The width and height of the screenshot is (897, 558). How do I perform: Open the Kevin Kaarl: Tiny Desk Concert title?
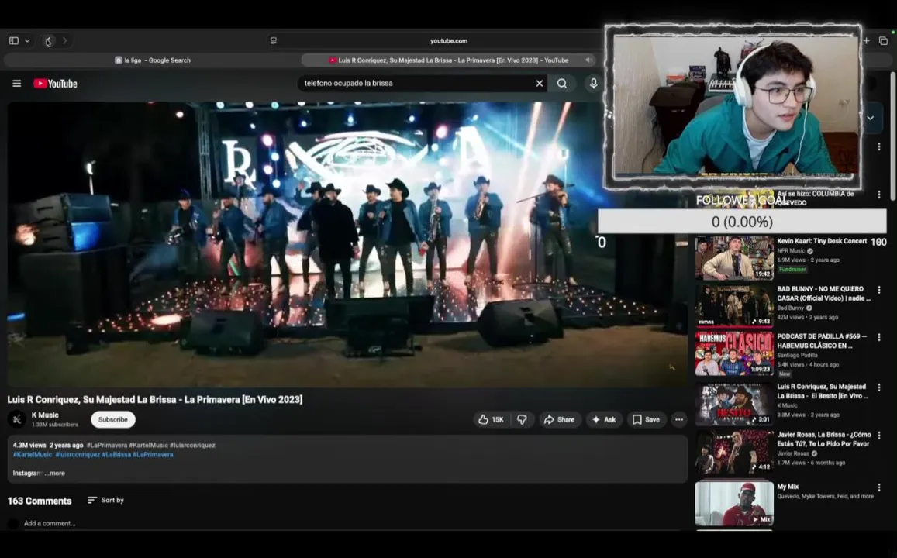pyautogui.click(x=822, y=241)
